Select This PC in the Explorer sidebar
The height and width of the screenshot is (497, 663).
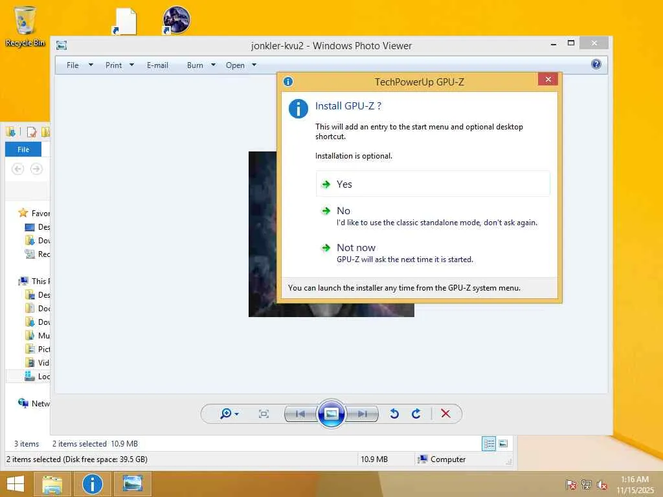pos(34,281)
